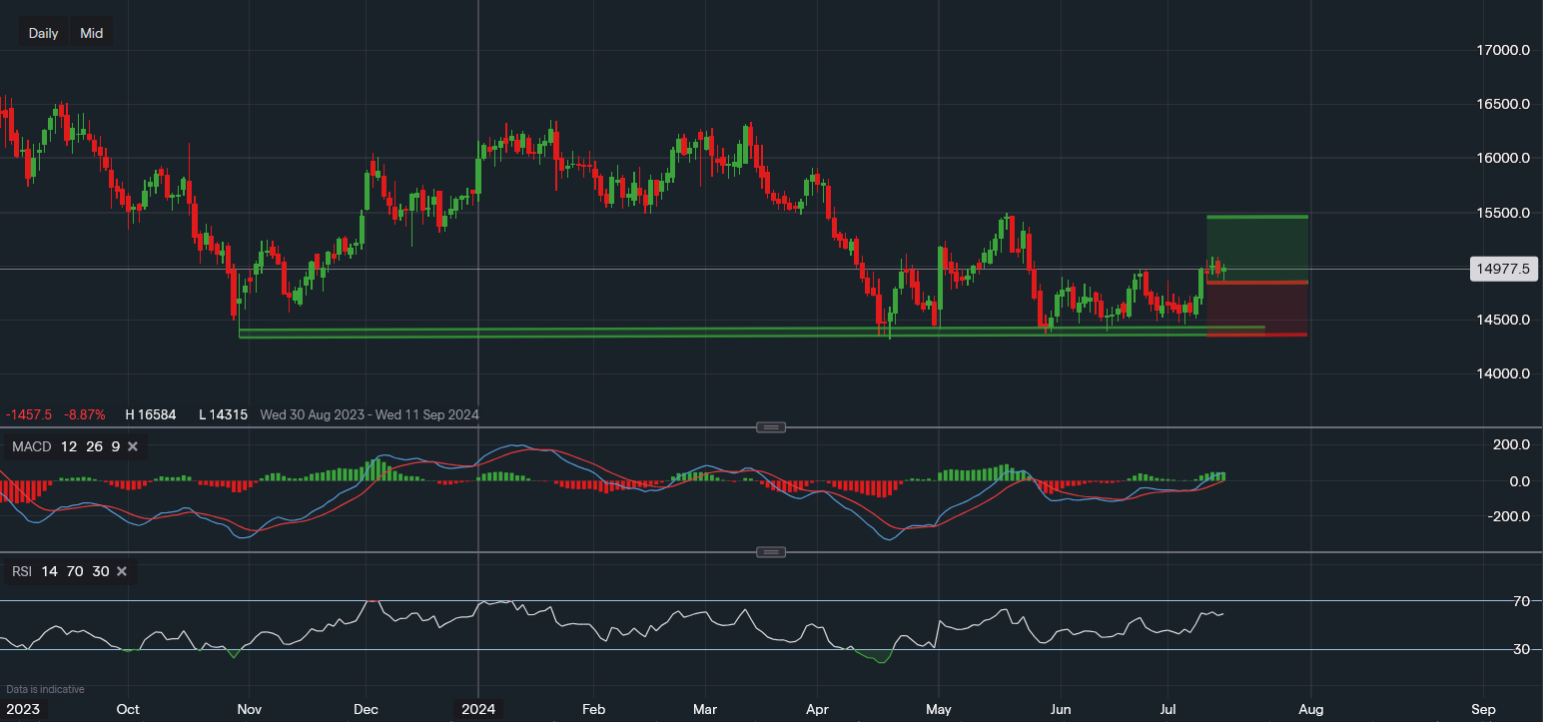Click the 2024 label on the time axis
This screenshot has width=1543, height=722.
[x=479, y=709]
